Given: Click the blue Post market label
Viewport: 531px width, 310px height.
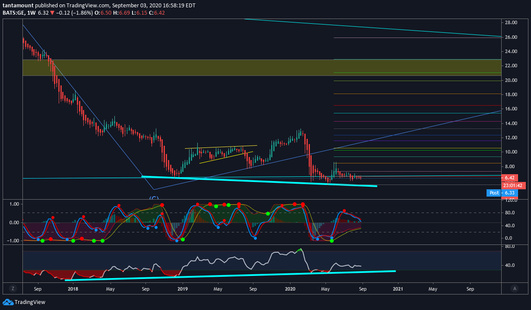Looking at the screenshot, I should coord(494,193).
